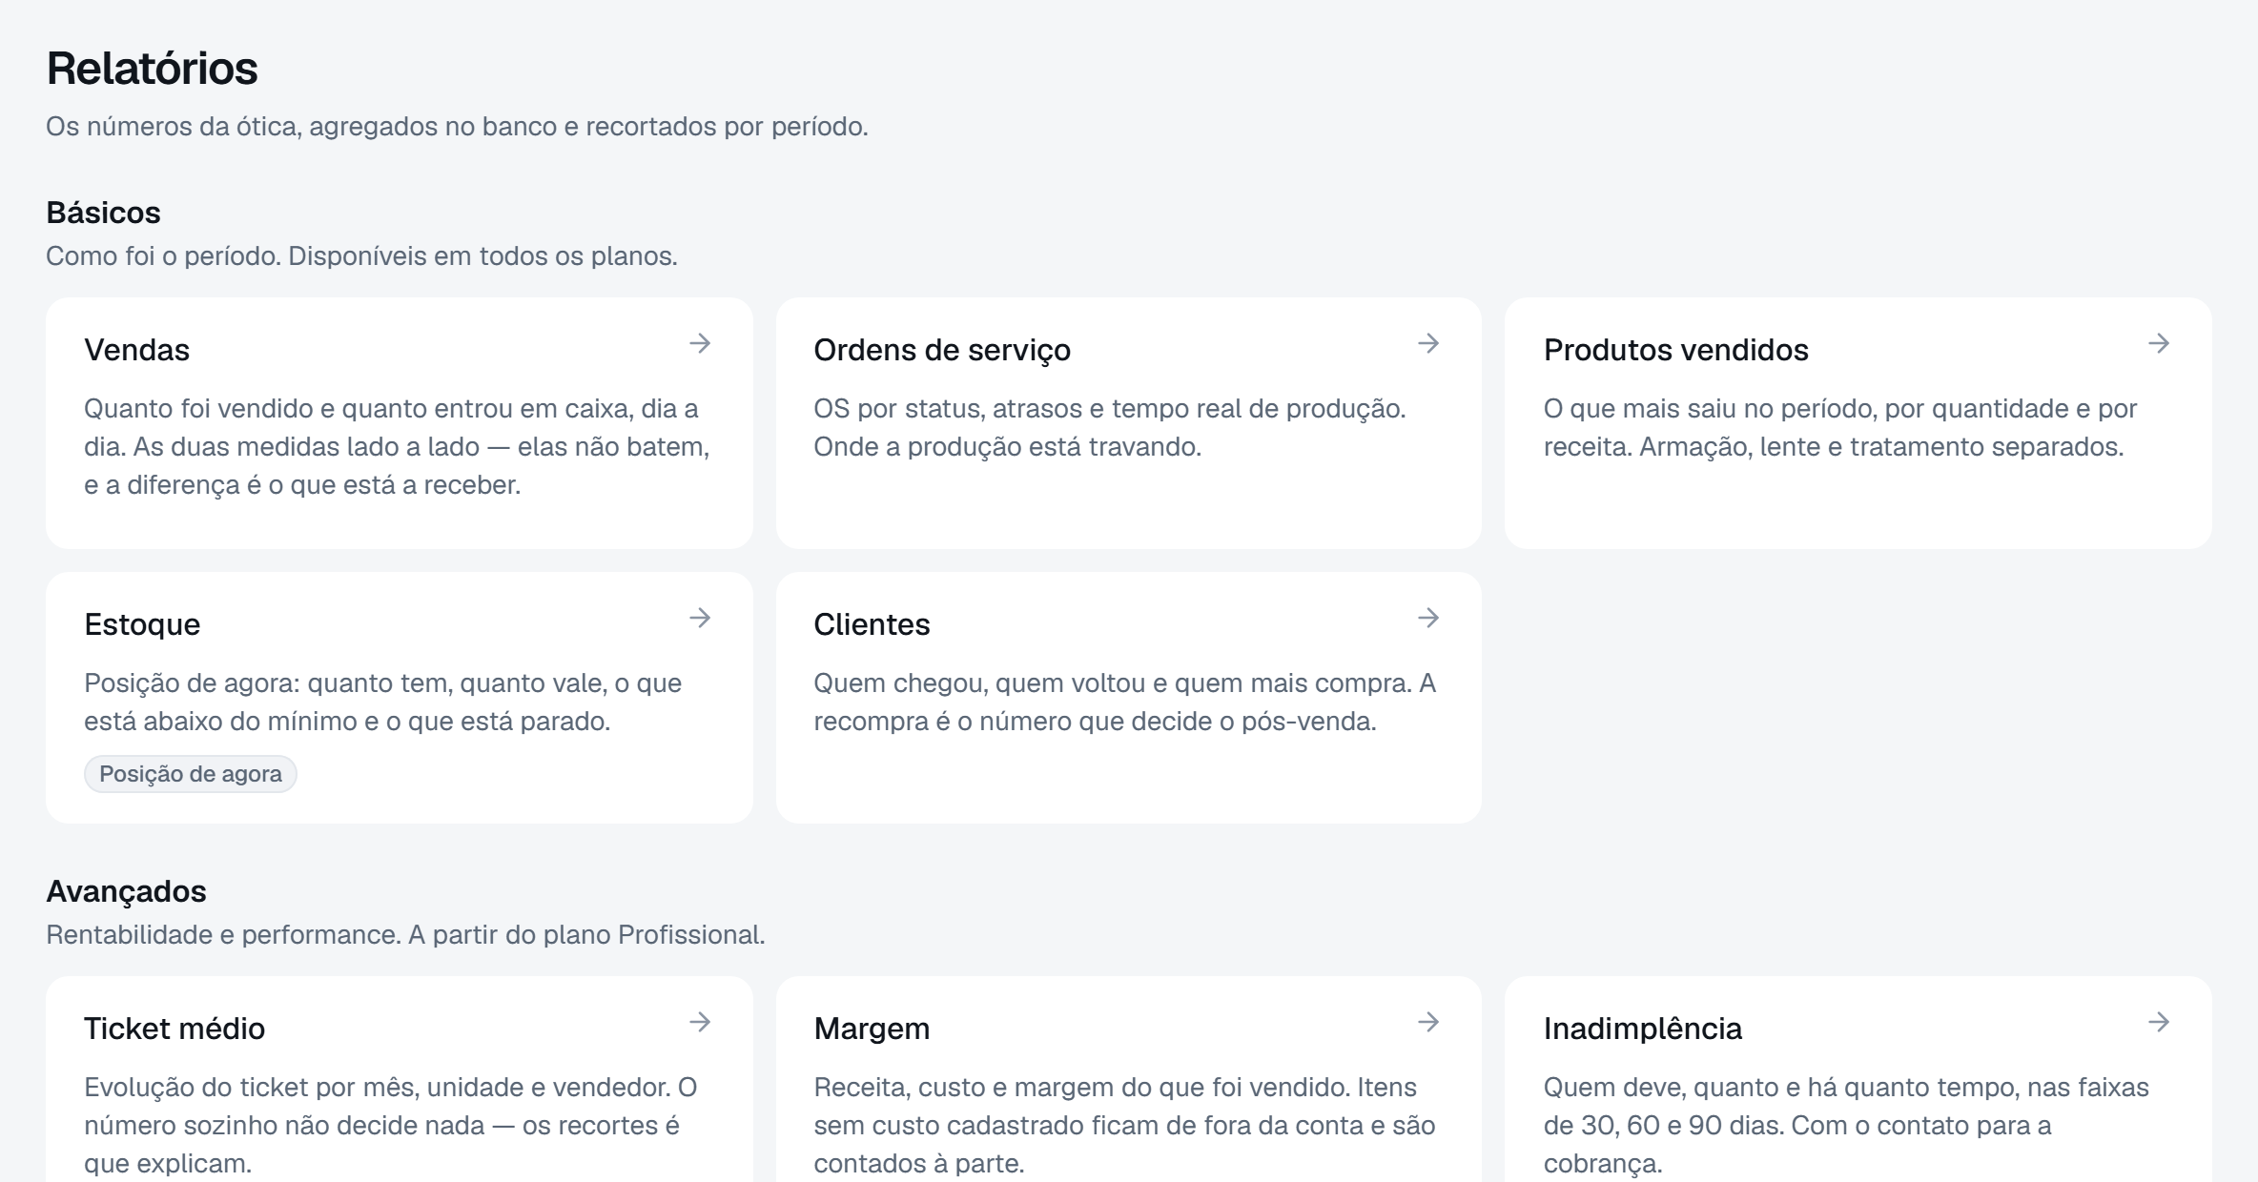Click the description 'Quem chegou, quem voltou'
This screenshot has width=2258, height=1182.
[1124, 703]
